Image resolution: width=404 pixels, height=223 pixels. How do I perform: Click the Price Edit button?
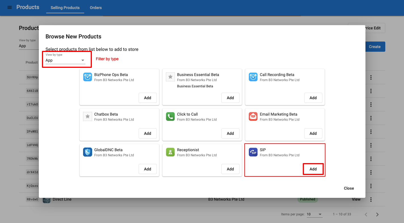pyautogui.click(x=375, y=28)
